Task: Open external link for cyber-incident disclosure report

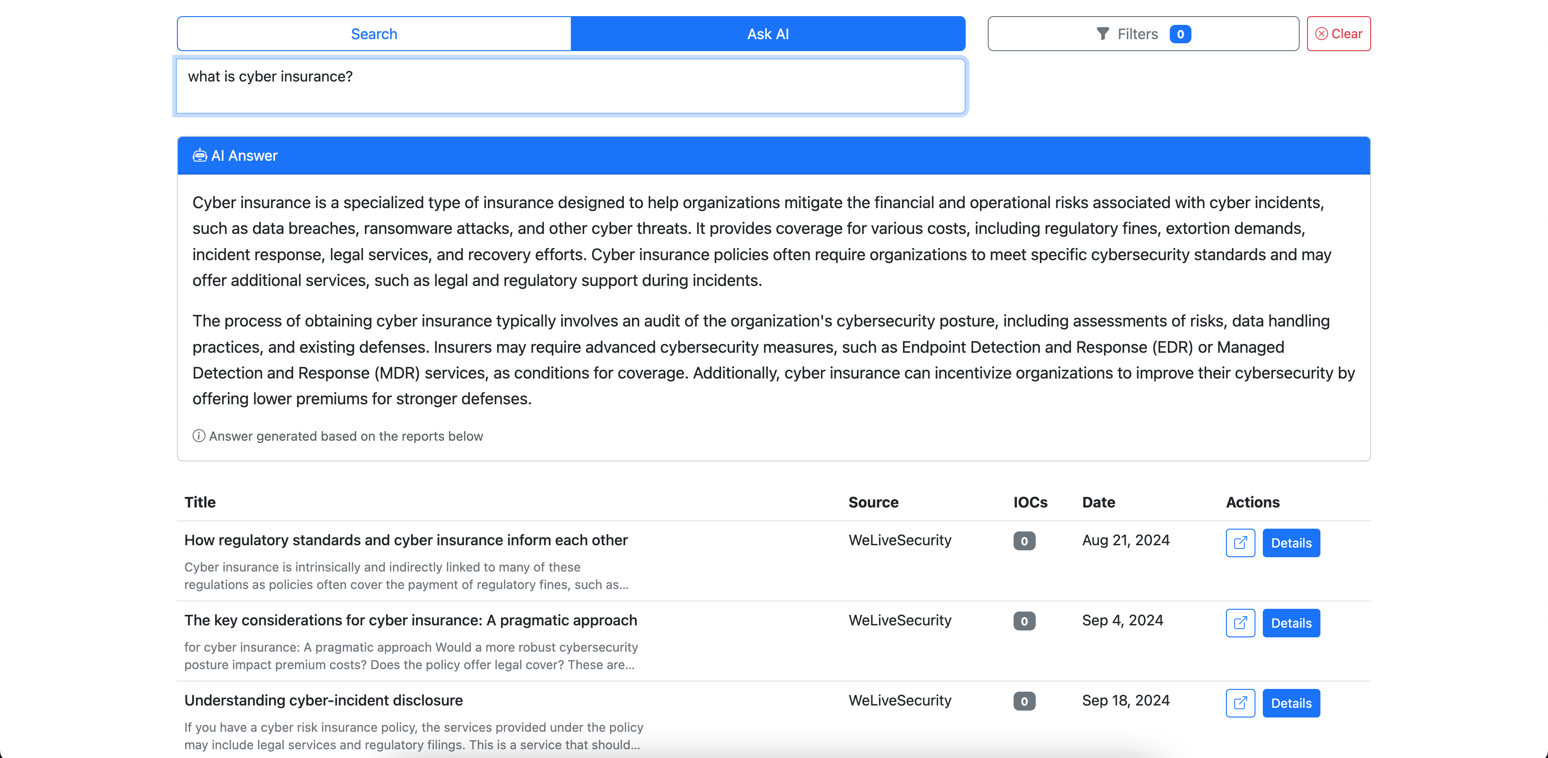Action: point(1240,703)
